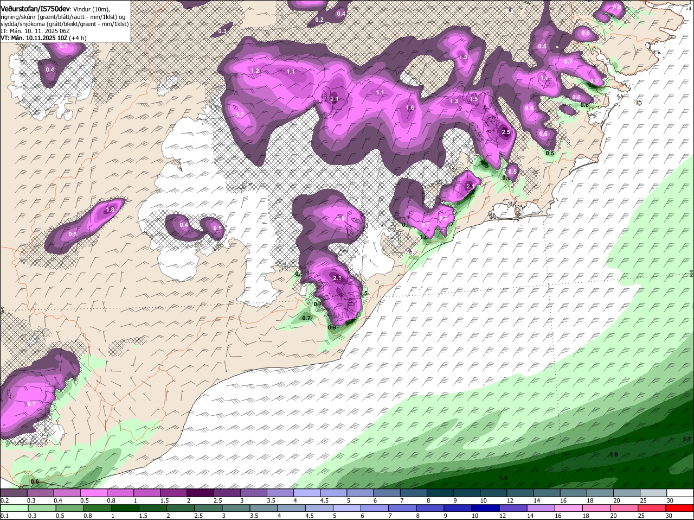The height and width of the screenshot is (520, 694).
Task: Select palest green swatch between 0.1 and 0.3
Action: [15, 509]
